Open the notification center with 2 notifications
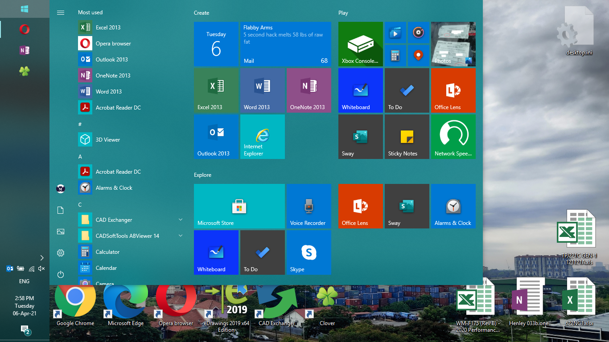The height and width of the screenshot is (342, 609). [x=25, y=330]
